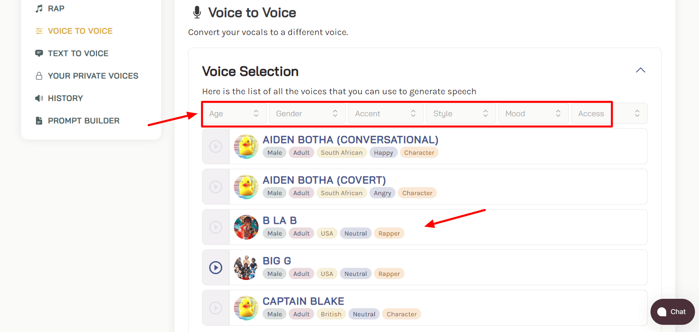699x332 pixels.
Task: Play the B LA B voice preview
Action: pyautogui.click(x=216, y=227)
